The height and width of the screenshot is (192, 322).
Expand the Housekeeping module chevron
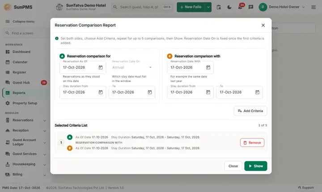click(x=45, y=164)
